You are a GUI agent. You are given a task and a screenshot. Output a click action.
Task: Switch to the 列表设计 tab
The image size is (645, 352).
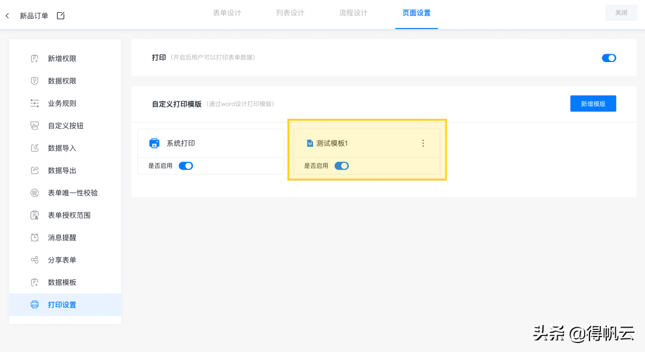click(x=290, y=13)
